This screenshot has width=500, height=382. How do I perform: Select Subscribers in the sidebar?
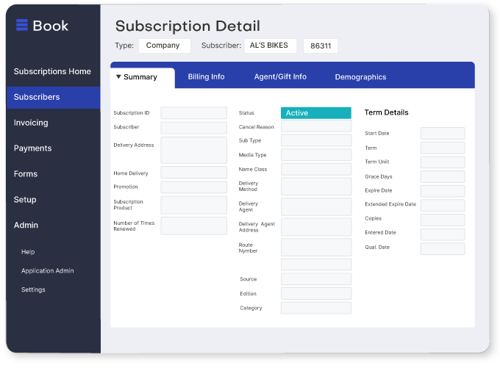pos(37,97)
